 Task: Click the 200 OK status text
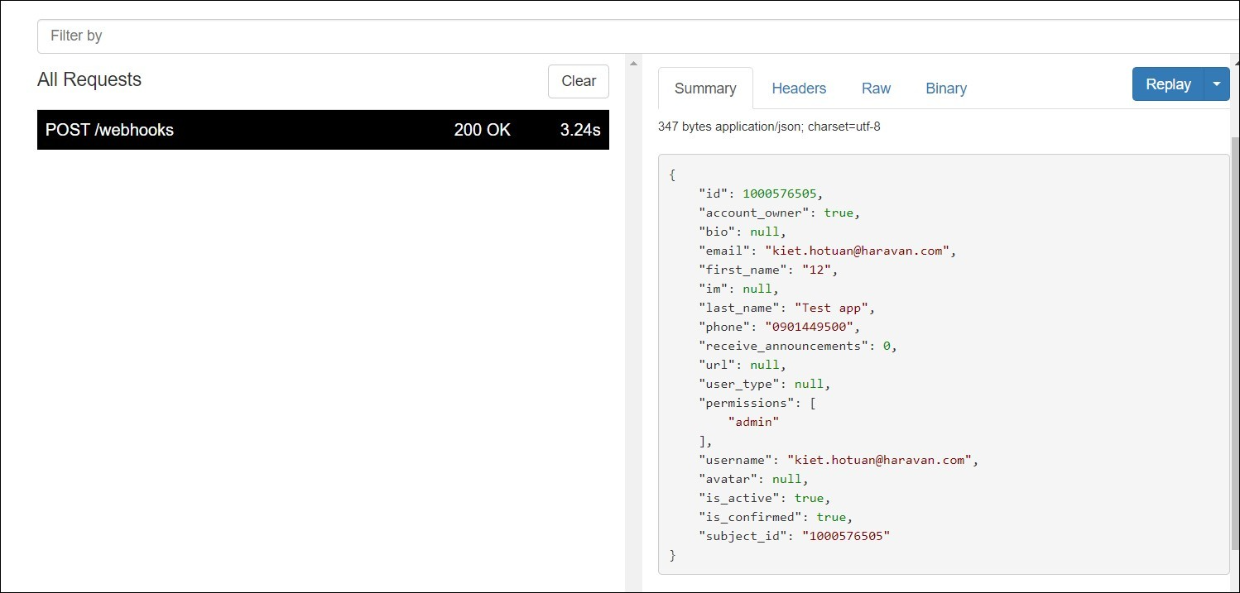pos(482,130)
